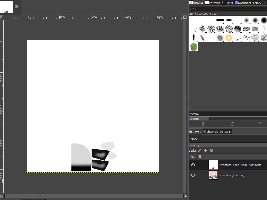Screen dimensions: 267x200
Task: Toggle lock position and size
Action: [205, 151]
